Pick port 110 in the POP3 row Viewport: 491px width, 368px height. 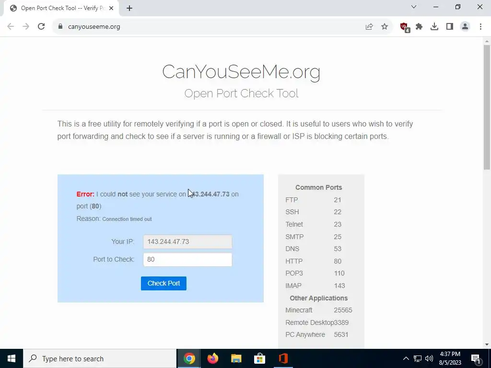339,274
